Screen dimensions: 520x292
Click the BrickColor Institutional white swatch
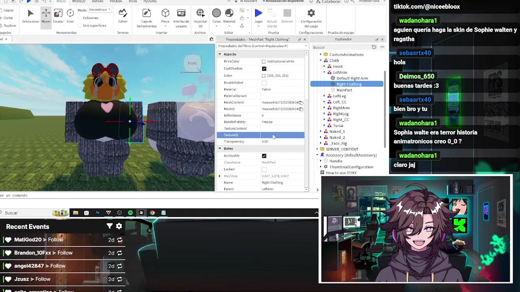point(264,62)
